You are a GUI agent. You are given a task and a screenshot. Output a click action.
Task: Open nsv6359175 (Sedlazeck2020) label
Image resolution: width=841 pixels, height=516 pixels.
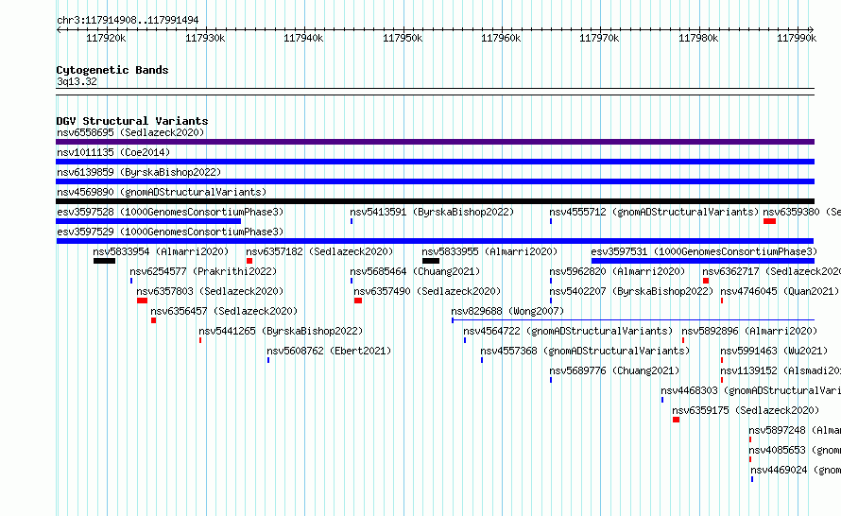746,410
